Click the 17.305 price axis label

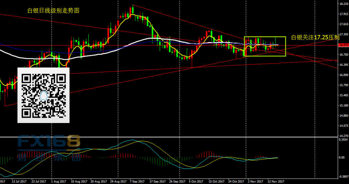(x=343, y=35)
